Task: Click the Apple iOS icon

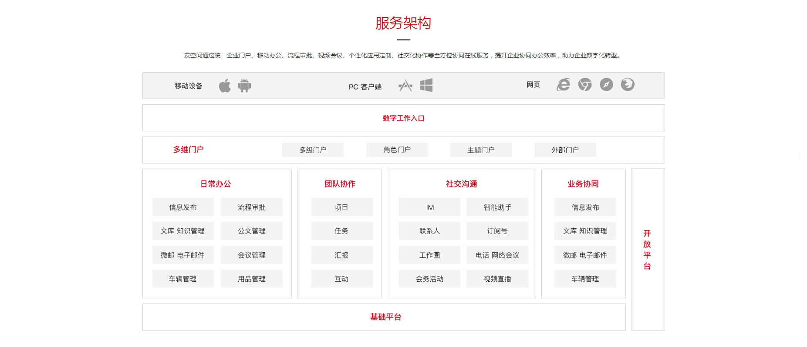Action: pos(225,86)
